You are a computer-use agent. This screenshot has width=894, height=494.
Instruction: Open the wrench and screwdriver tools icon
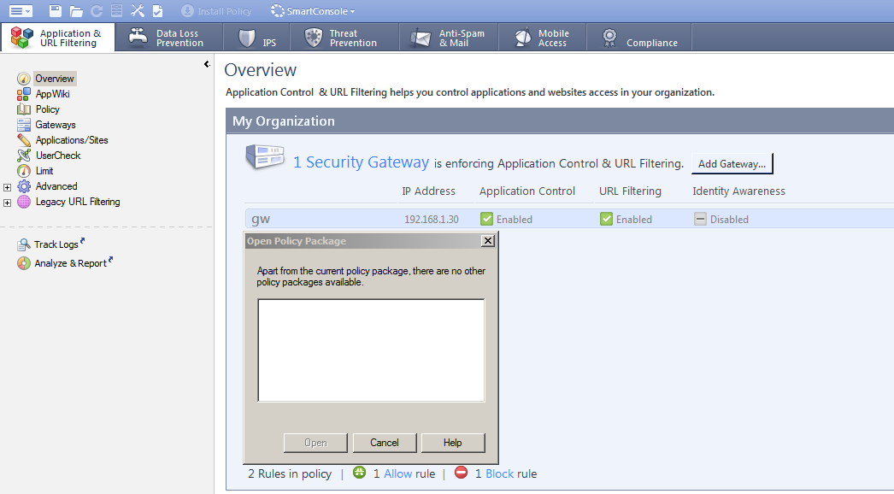[x=138, y=11]
